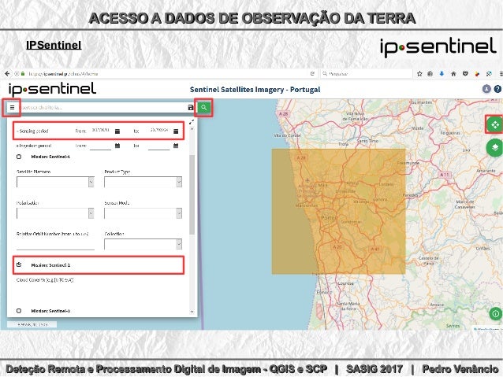This screenshot has height=377, width=503.
Task: Open the library icon next to the star
Action: tap(430, 74)
